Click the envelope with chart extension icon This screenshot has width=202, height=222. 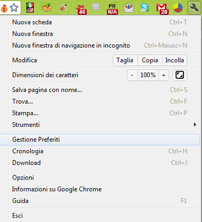pyautogui.click(x=128, y=8)
